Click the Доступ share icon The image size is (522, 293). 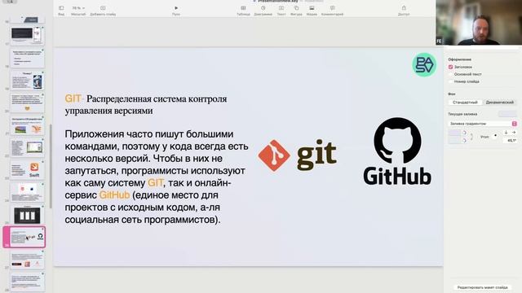404,8
